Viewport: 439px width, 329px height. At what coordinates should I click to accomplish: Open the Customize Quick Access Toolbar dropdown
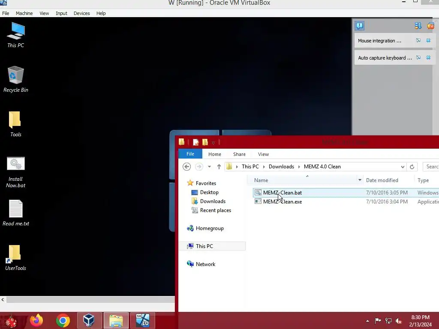tap(213, 143)
